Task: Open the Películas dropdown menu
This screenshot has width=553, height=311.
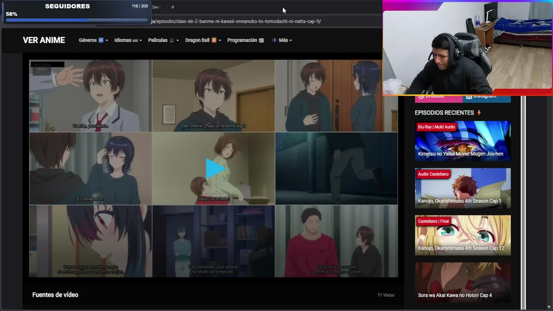Action: click(163, 40)
